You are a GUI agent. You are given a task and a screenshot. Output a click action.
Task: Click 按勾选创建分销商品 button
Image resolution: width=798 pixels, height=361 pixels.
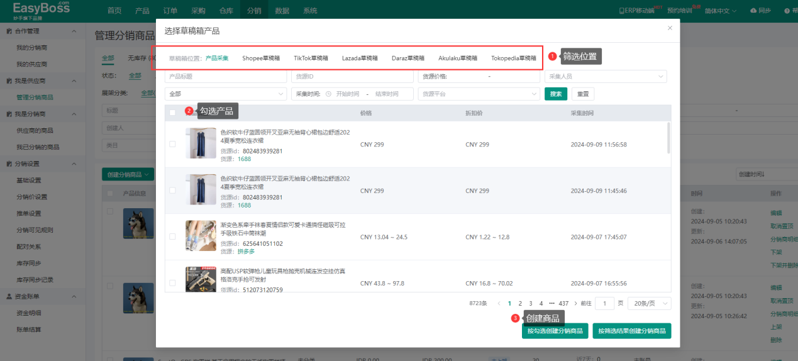pyautogui.click(x=555, y=331)
